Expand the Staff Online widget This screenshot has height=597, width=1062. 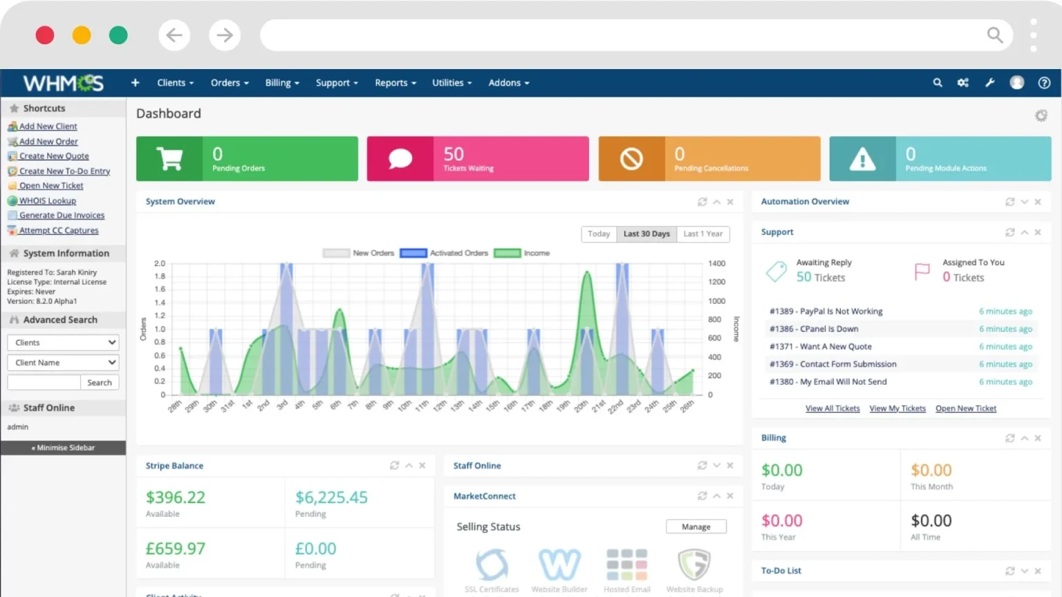coord(716,466)
